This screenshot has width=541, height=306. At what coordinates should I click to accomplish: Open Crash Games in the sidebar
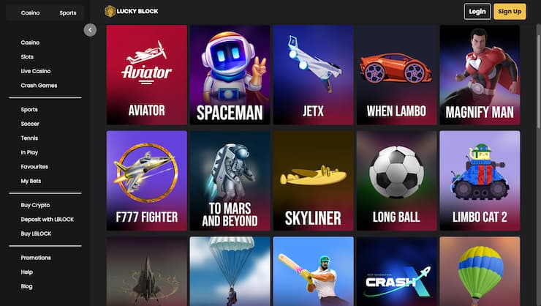(x=39, y=86)
